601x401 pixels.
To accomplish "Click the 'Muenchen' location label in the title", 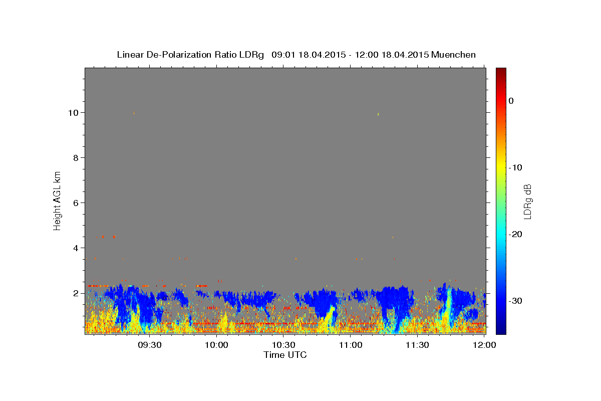I will (453, 55).
